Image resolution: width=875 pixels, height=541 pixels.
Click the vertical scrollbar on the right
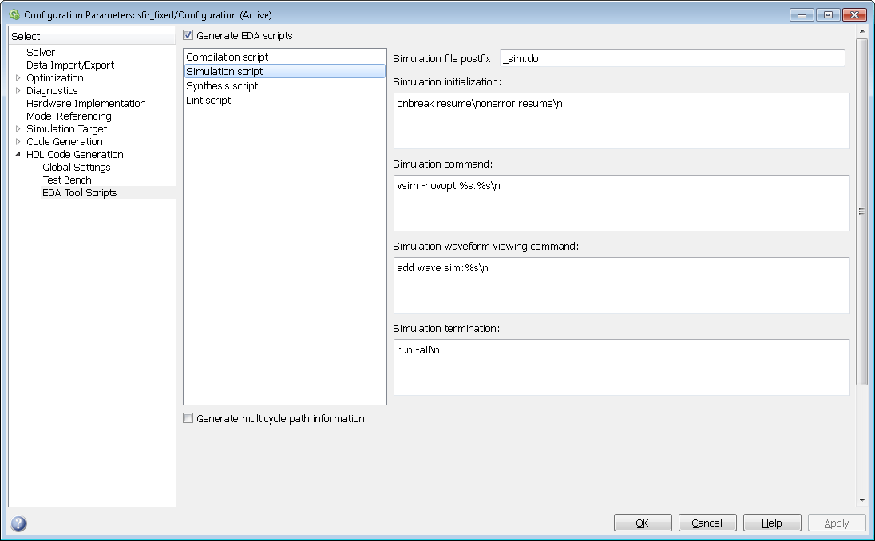tap(861, 211)
